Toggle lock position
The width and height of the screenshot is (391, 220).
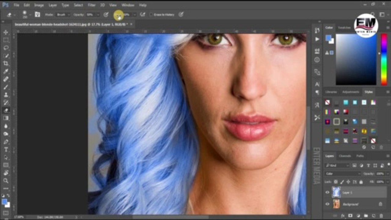349,182
